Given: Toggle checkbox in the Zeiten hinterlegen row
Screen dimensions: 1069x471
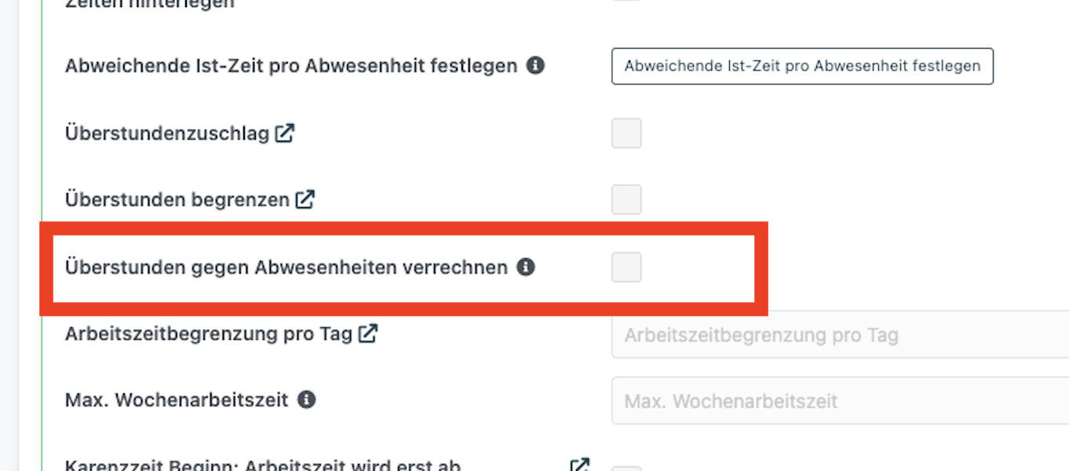Looking at the screenshot, I should click(x=626, y=1).
